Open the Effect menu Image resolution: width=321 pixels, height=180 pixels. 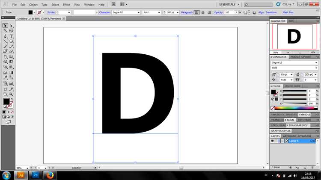pos(66,5)
